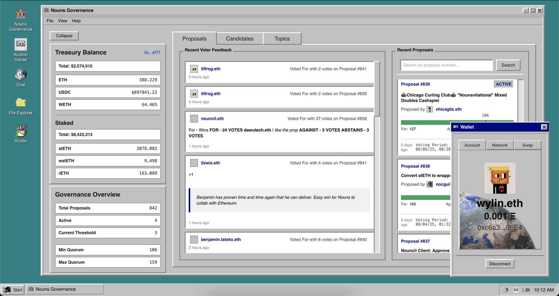Image resolution: width=559 pixels, height=296 pixels.
Task: Click lilfrog.eth avatar on Proposal #841 vote
Action: 194,69
